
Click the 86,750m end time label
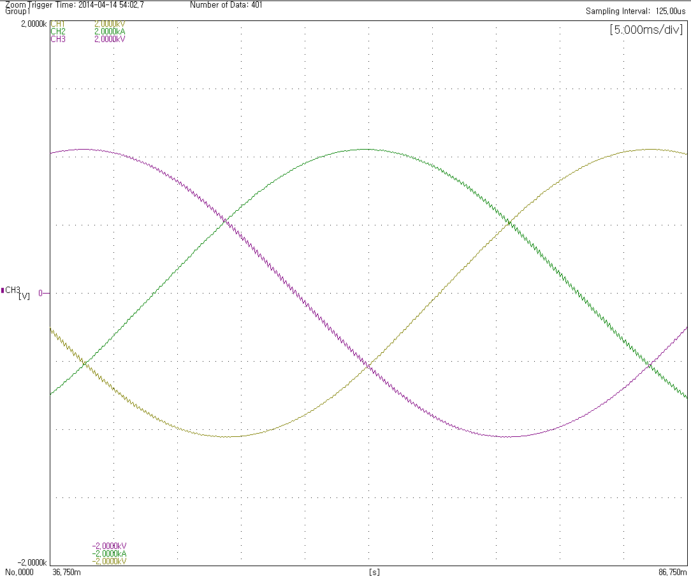671,573
